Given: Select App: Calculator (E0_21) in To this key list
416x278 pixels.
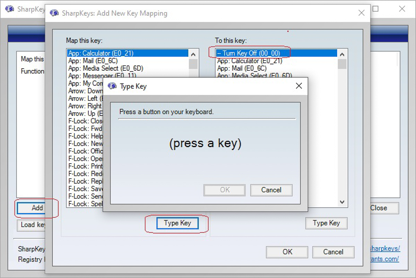Looking at the screenshot, I should tap(276, 61).
